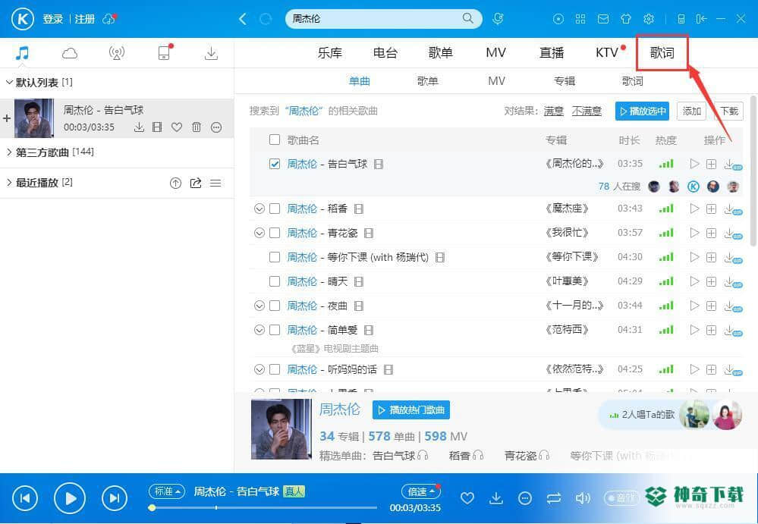
Task: Open the 倍速 playback speed dropdown
Action: [420, 491]
